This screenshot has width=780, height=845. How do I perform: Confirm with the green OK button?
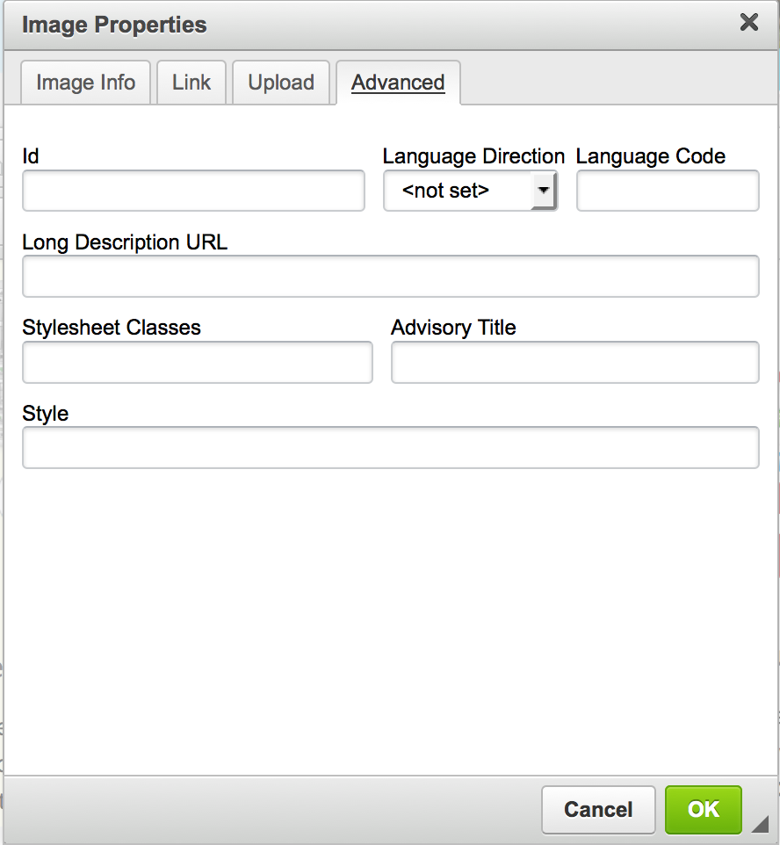[704, 809]
